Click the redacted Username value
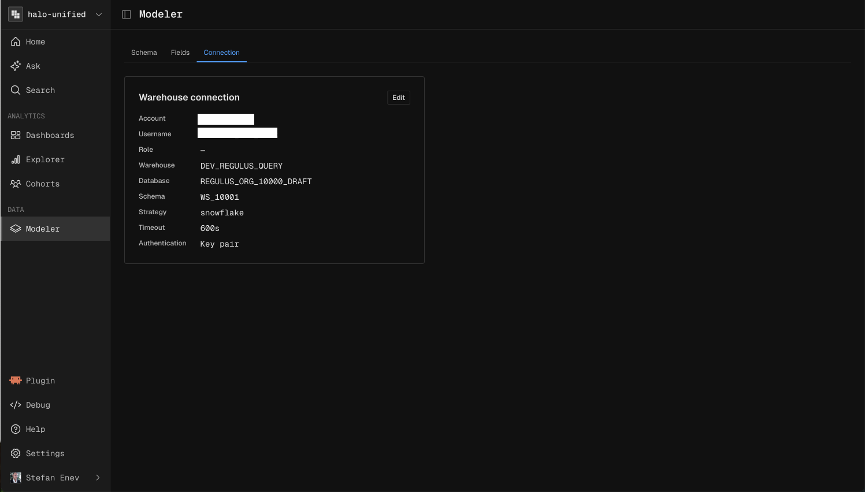This screenshot has width=865, height=492. pos(237,133)
